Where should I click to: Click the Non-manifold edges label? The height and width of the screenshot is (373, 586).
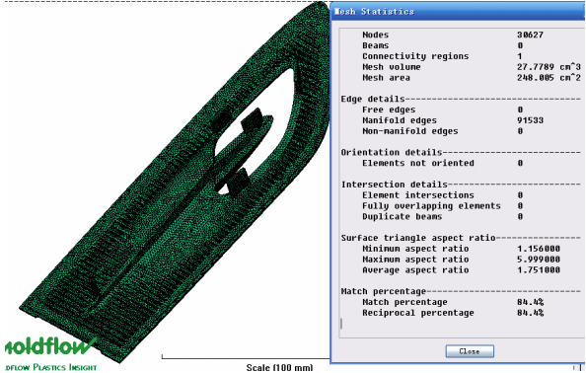click(410, 131)
